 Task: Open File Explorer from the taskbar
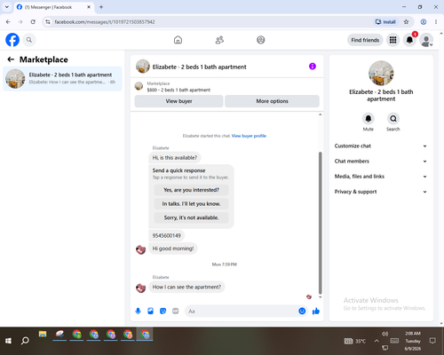pyautogui.click(x=43, y=335)
